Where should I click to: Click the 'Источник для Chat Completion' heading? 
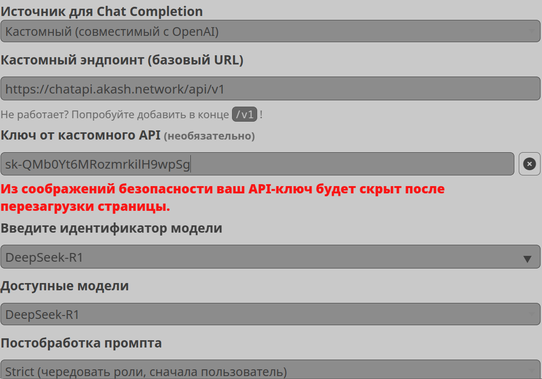click(102, 12)
